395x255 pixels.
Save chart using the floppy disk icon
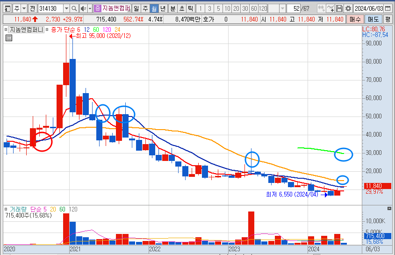[339, 8]
